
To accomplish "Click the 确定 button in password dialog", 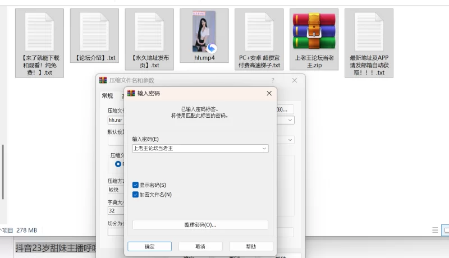I will 149,247.
